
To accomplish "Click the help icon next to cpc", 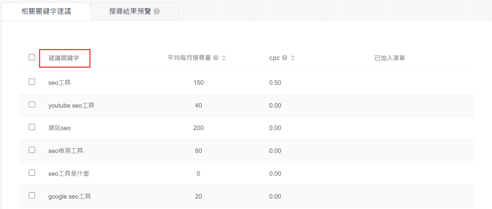I will click(285, 58).
